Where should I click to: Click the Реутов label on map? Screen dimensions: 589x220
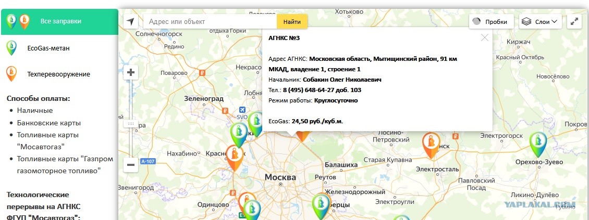point(326,176)
